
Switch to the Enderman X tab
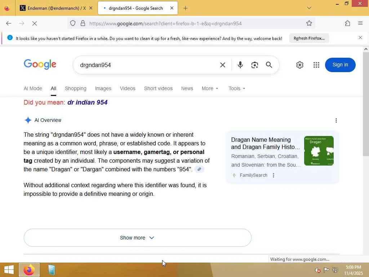[56, 8]
